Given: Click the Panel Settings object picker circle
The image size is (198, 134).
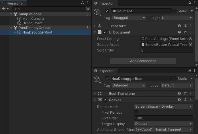Looking at the screenshot, I should (x=191, y=39).
